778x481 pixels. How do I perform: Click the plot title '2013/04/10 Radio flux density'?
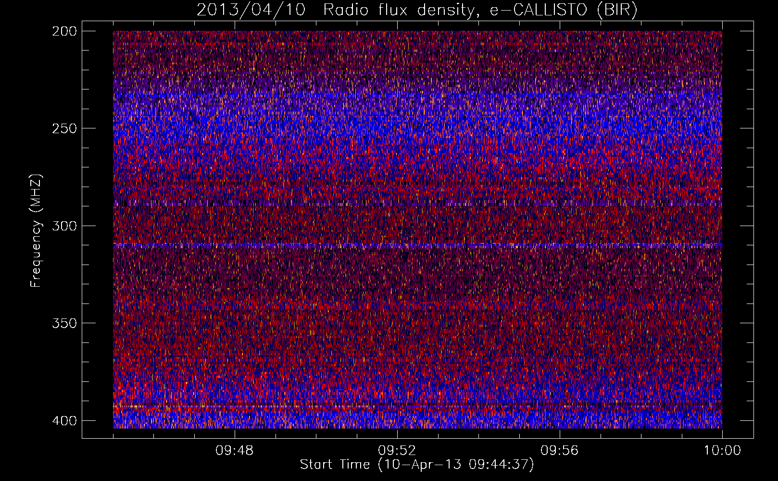416,11
